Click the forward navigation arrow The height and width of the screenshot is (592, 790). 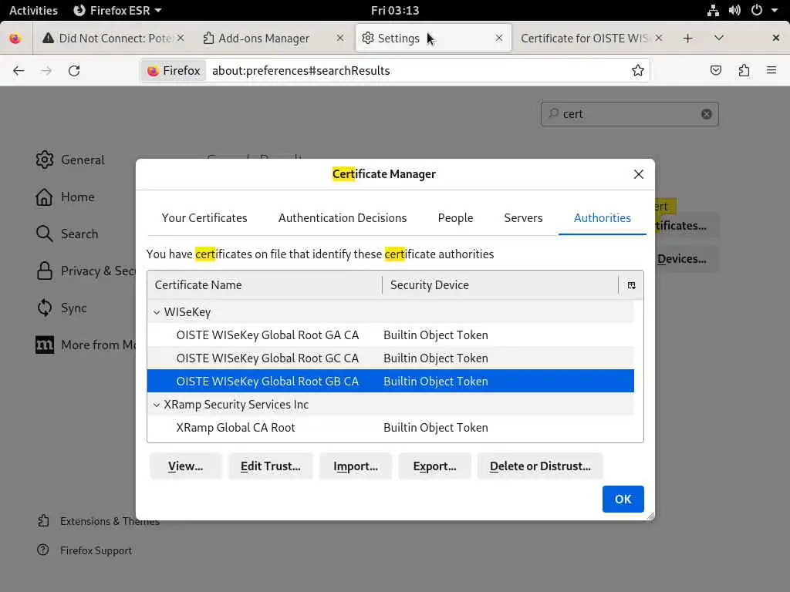[x=46, y=70]
